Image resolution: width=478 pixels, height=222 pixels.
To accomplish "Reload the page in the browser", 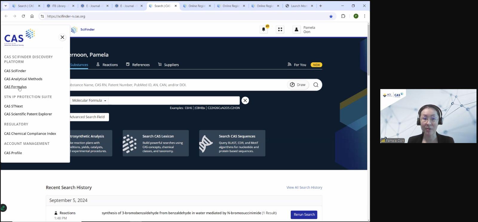I will pyautogui.click(x=23, y=16).
